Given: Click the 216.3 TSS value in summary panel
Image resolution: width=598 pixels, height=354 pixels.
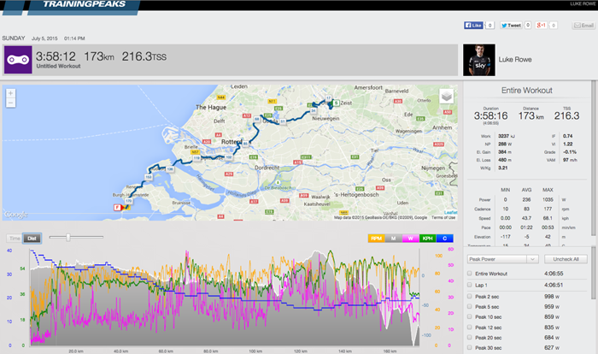Looking at the screenshot, I should (x=566, y=116).
